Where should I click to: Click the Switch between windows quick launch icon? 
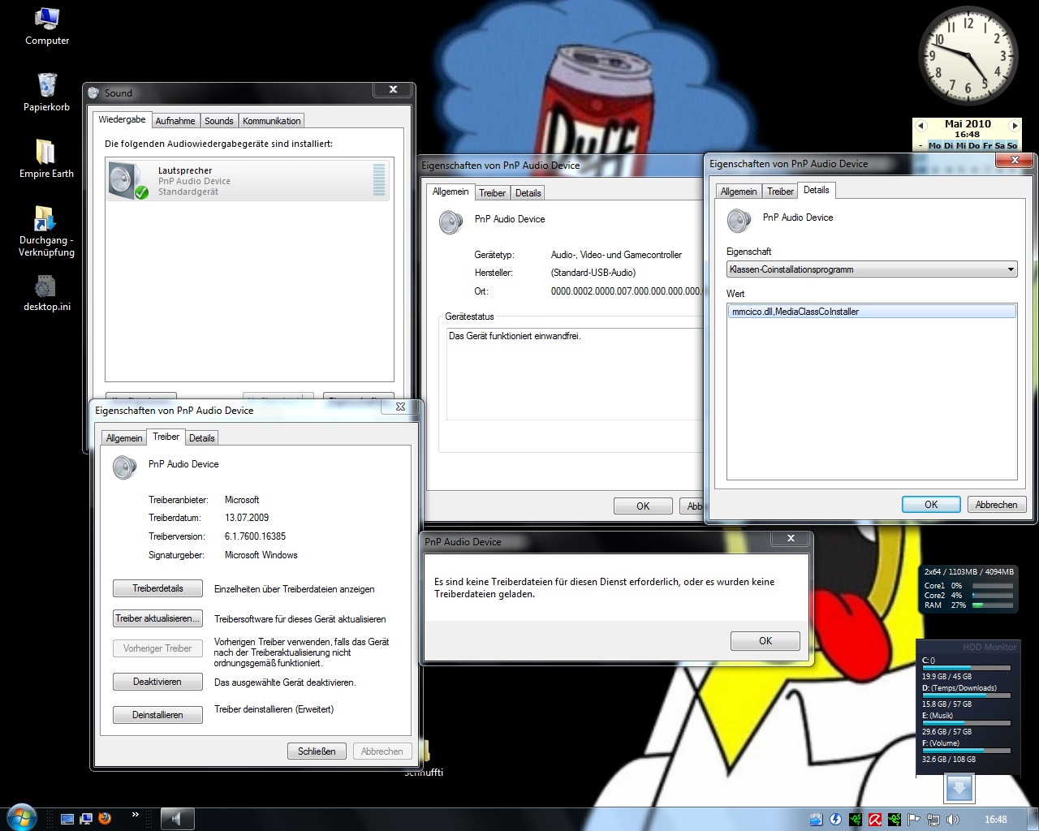coord(85,819)
